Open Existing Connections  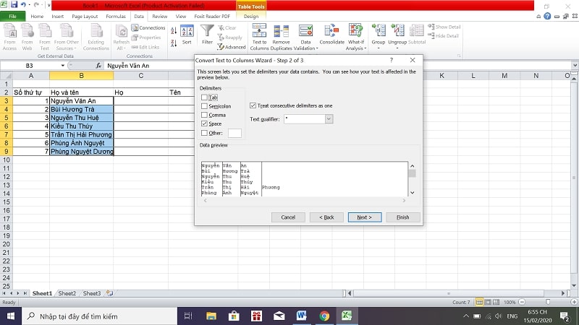click(96, 38)
